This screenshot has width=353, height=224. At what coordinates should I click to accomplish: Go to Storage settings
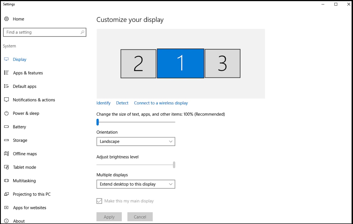tap(20, 140)
